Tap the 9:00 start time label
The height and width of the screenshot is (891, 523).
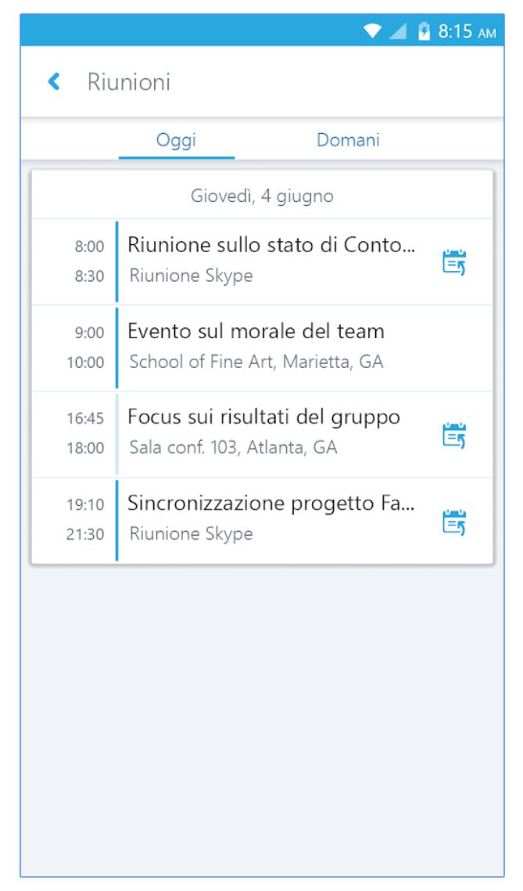(89, 332)
